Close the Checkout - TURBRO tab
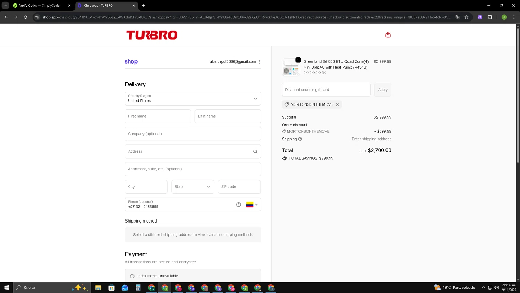 134,6
